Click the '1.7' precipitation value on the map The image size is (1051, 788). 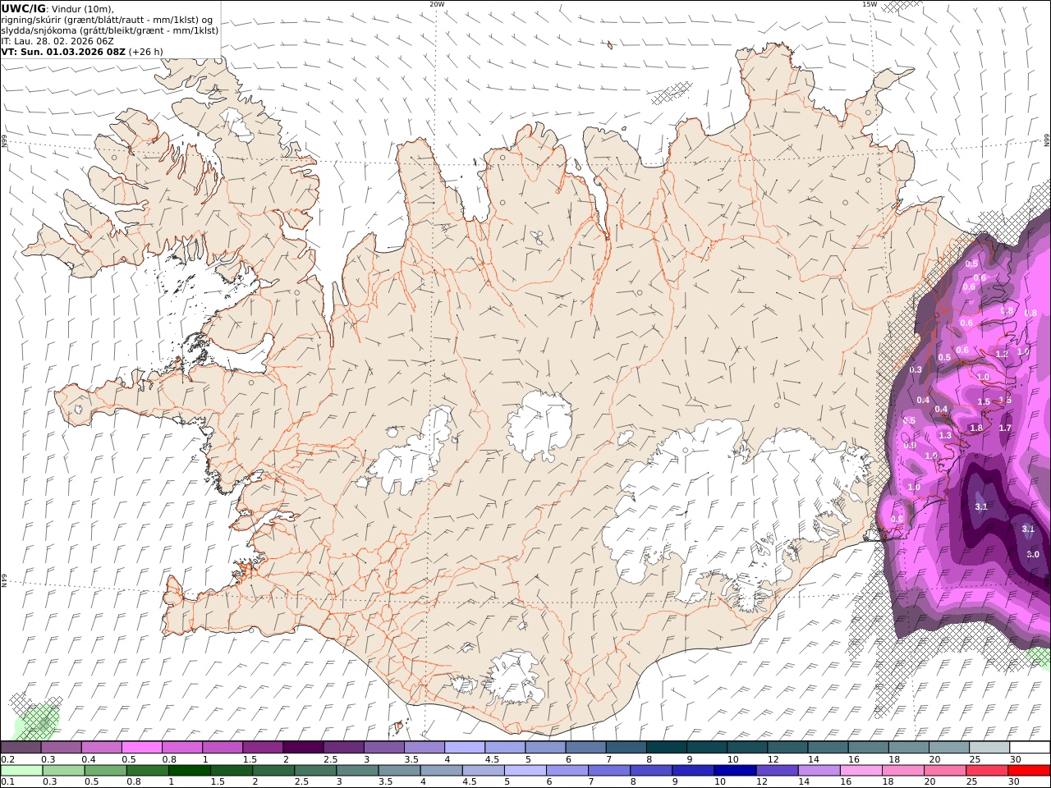1005,428
